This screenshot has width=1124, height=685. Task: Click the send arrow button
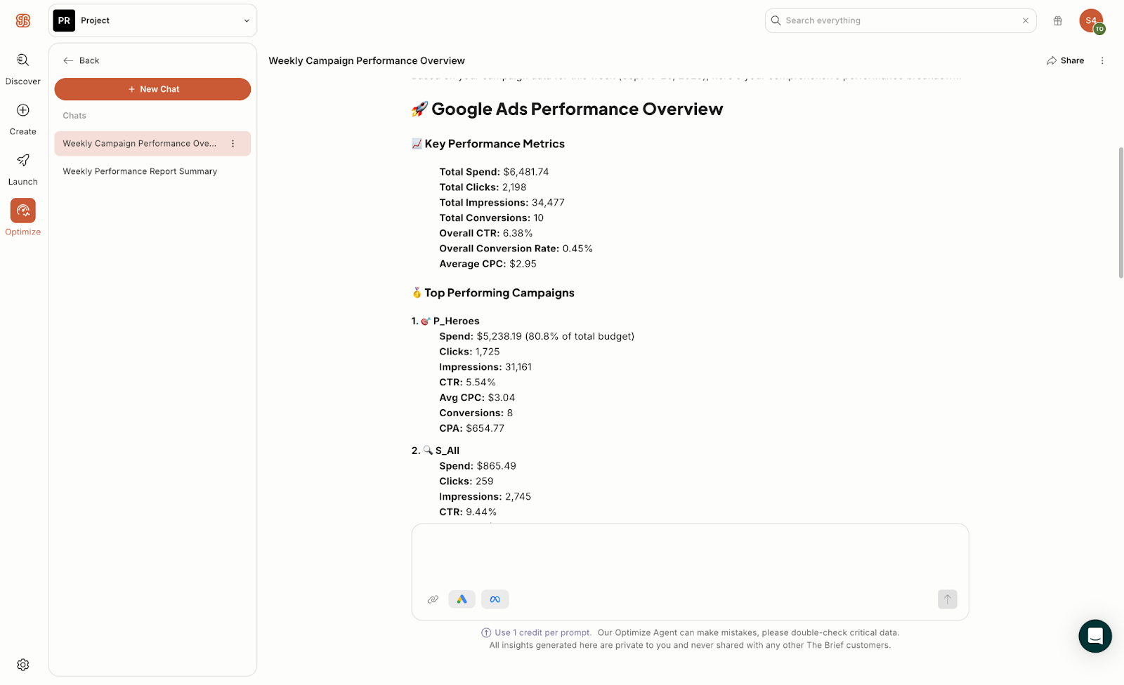pyautogui.click(x=947, y=599)
